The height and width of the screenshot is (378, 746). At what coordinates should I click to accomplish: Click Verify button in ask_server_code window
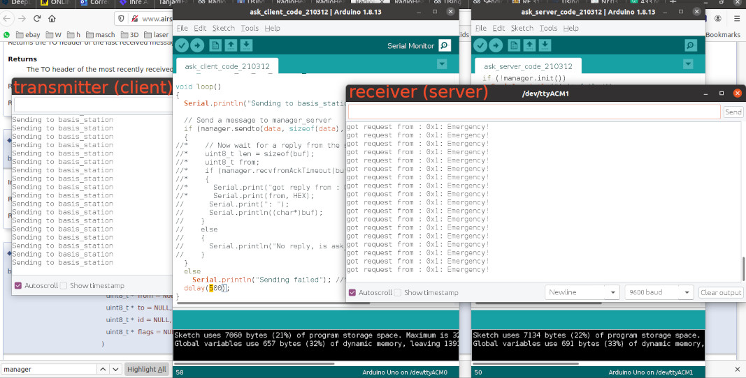pos(480,45)
